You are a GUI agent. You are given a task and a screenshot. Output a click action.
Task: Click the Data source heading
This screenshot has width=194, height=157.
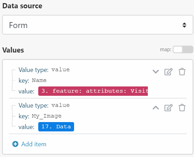(22, 6)
